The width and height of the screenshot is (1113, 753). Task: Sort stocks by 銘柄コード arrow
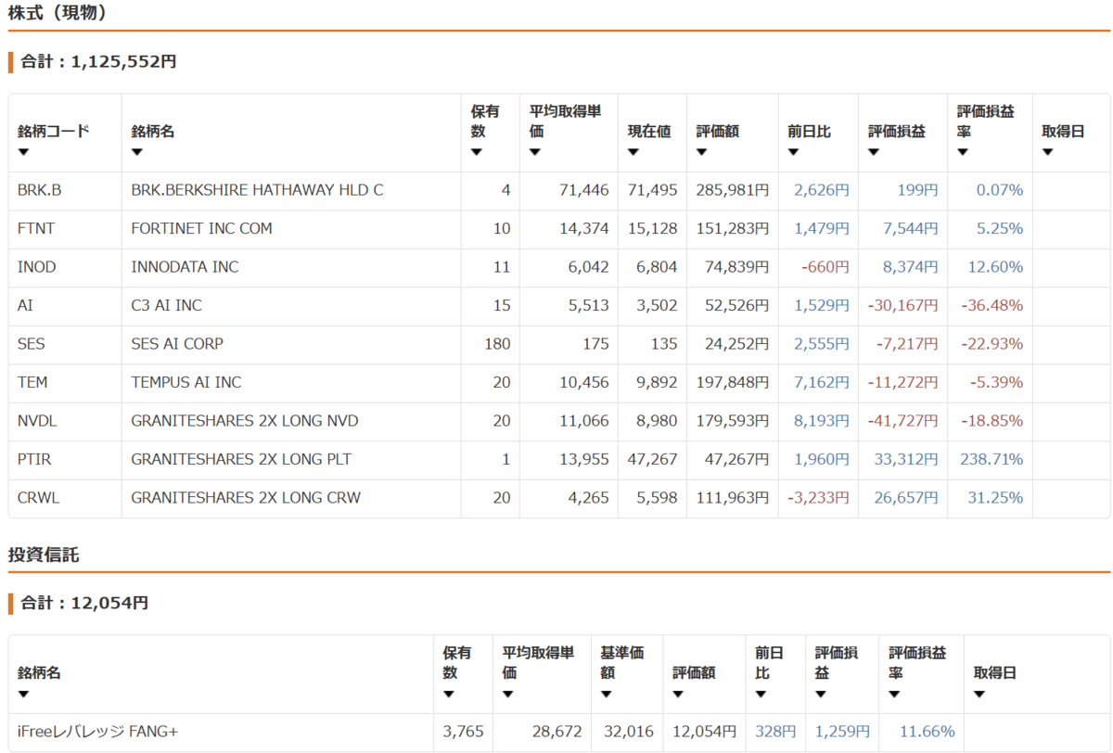coord(23,153)
